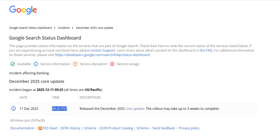
Task: Open the JSON Product Catalog link
Action: coord(116,128)
